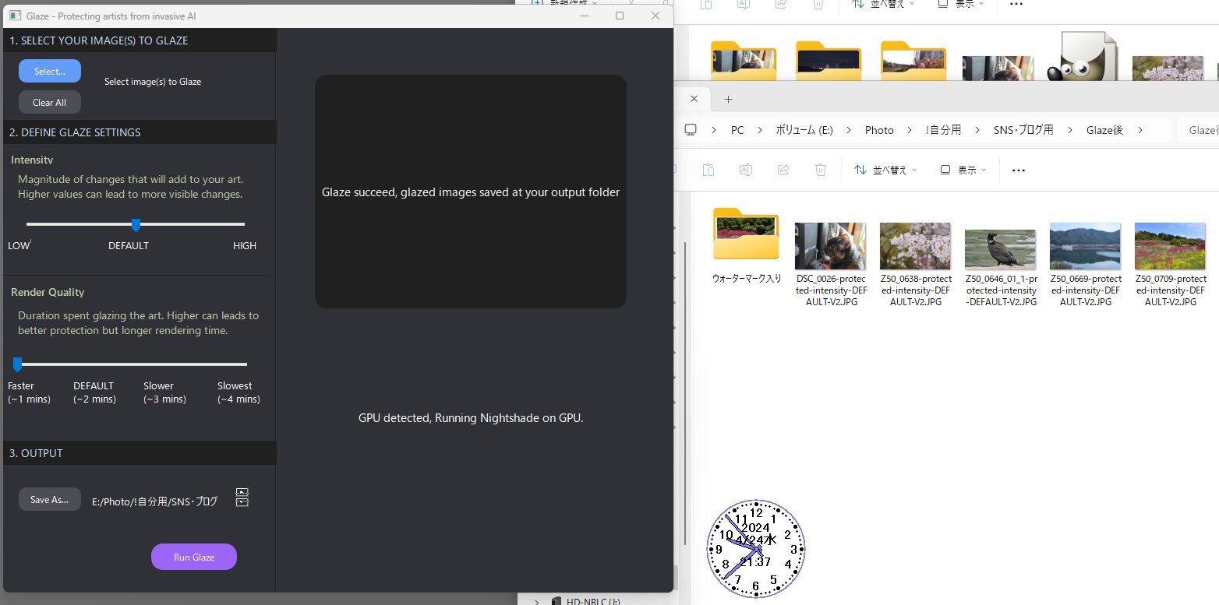The width and height of the screenshot is (1219, 605).
Task: Click the analog clock desktop widget
Action: (756, 549)
